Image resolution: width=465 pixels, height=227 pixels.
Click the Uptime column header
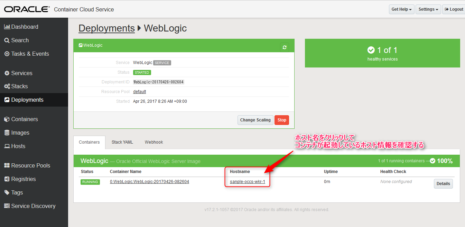click(x=331, y=172)
